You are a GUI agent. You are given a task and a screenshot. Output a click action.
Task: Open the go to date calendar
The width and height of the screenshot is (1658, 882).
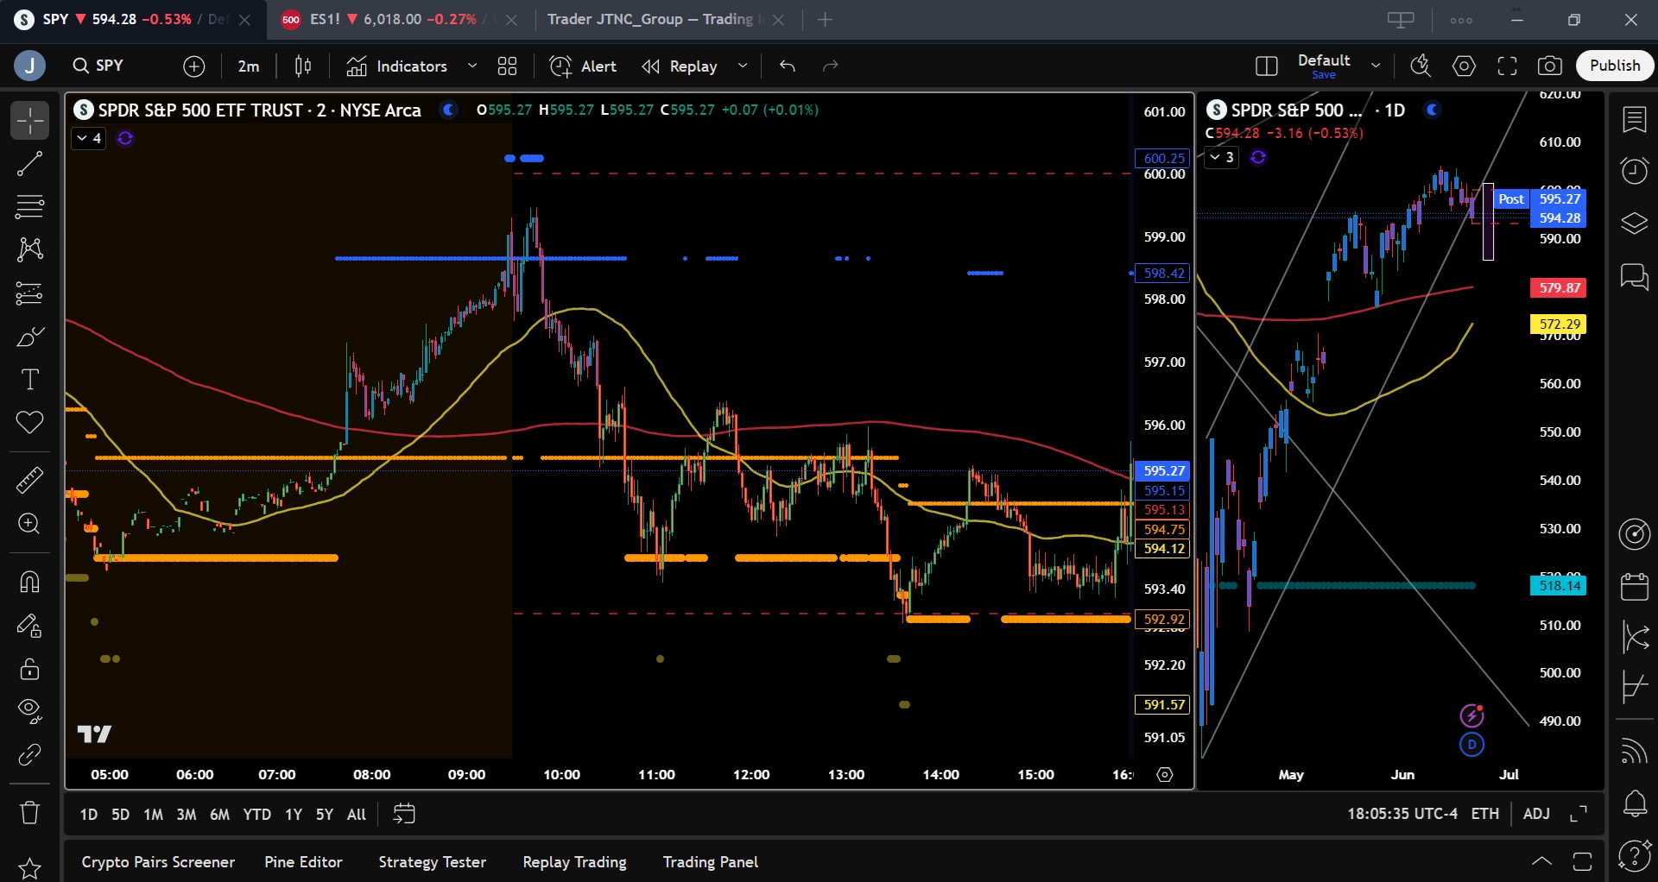coord(403,814)
